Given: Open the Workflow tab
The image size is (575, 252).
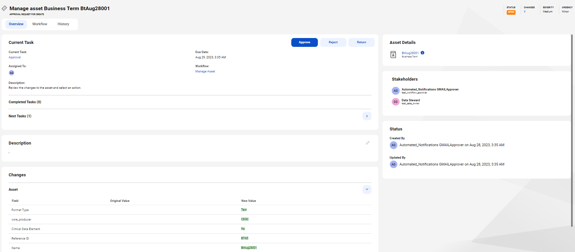Looking at the screenshot, I should [x=40, y=24].
